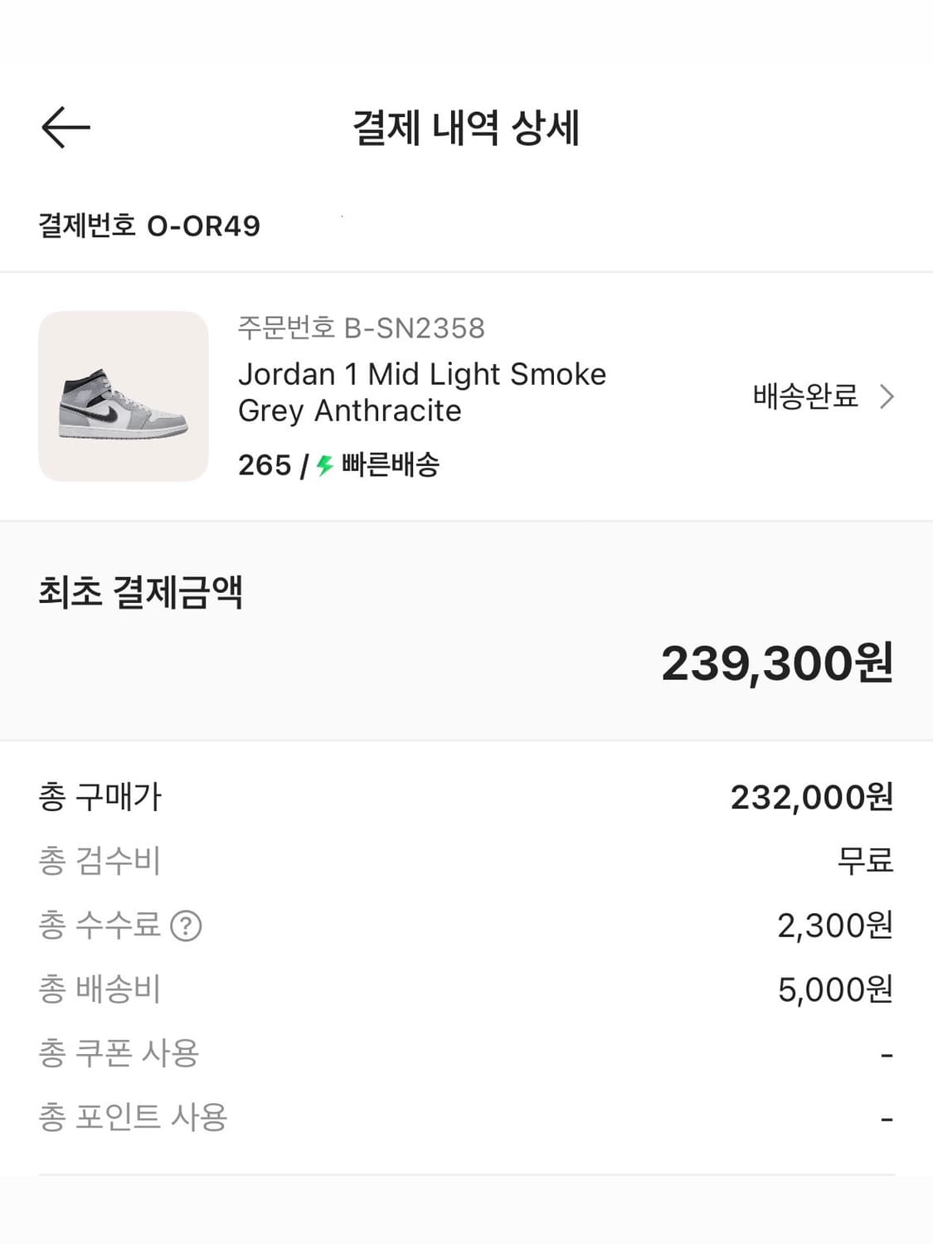Click the help icon beside 총 수수료
This screenshot has height=1244, width=933.
(x=186, y=926)
